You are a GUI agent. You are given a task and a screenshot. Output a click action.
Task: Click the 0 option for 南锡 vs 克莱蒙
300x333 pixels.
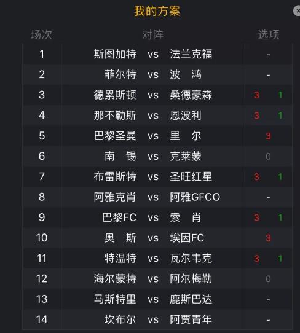[x=269, y=157]
